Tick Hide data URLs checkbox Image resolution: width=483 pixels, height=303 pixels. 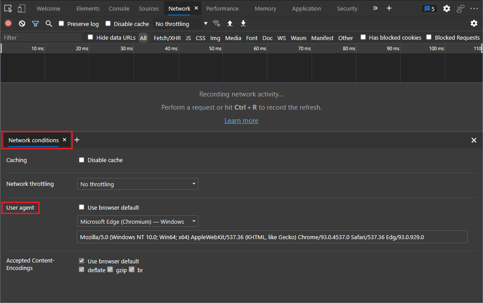click(x=91, y=37)
